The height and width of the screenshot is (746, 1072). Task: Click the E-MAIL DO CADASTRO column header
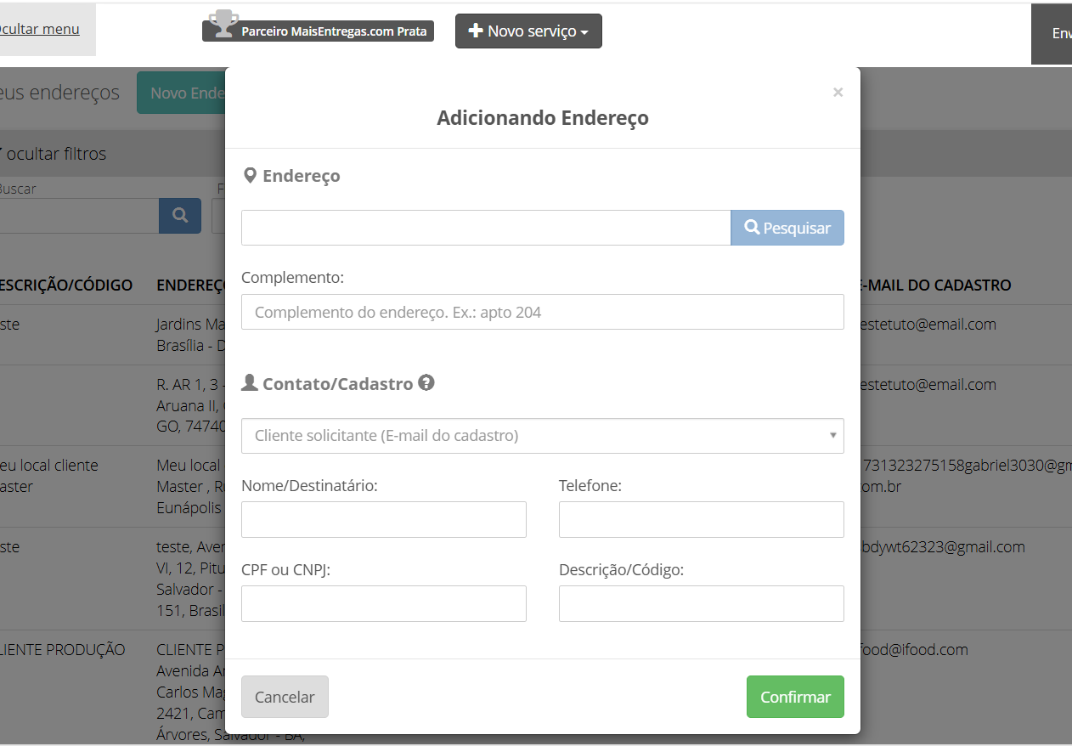[x=934, y=285]
